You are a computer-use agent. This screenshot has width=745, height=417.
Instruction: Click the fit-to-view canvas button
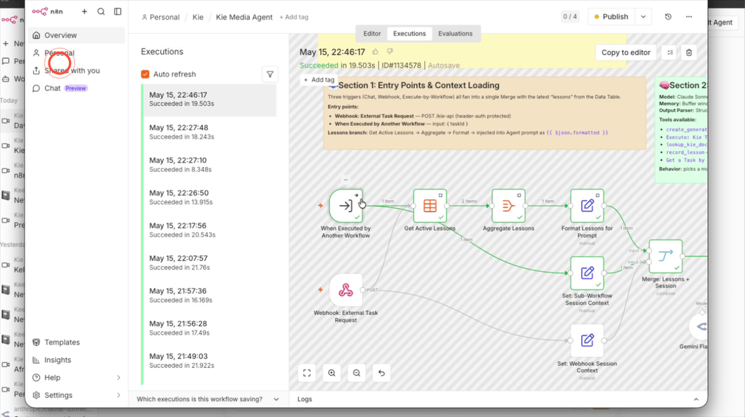point(307,373)
